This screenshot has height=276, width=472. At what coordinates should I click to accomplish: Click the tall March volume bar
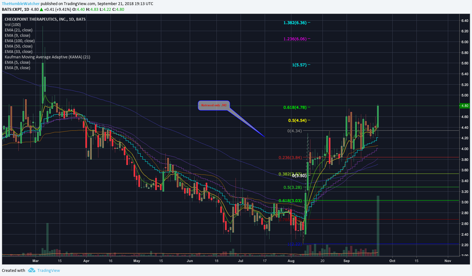48,240
